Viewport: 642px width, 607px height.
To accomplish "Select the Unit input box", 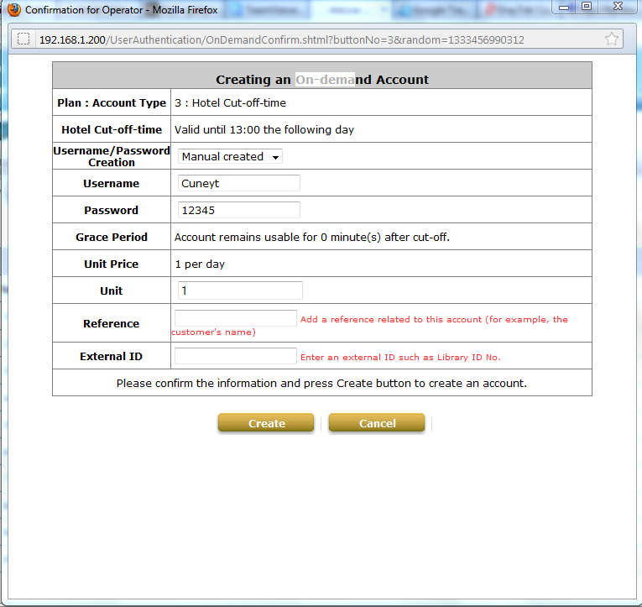I will [x=240, y=290].
